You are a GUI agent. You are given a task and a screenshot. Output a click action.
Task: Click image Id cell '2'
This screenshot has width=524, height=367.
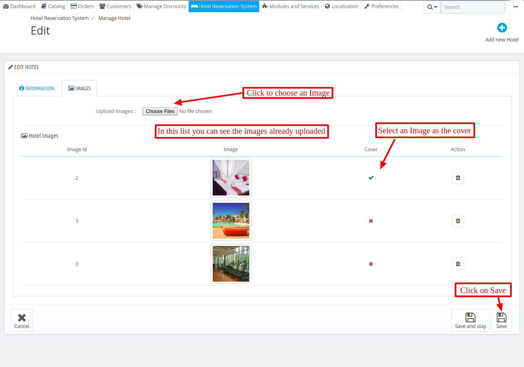click(77, 178)
